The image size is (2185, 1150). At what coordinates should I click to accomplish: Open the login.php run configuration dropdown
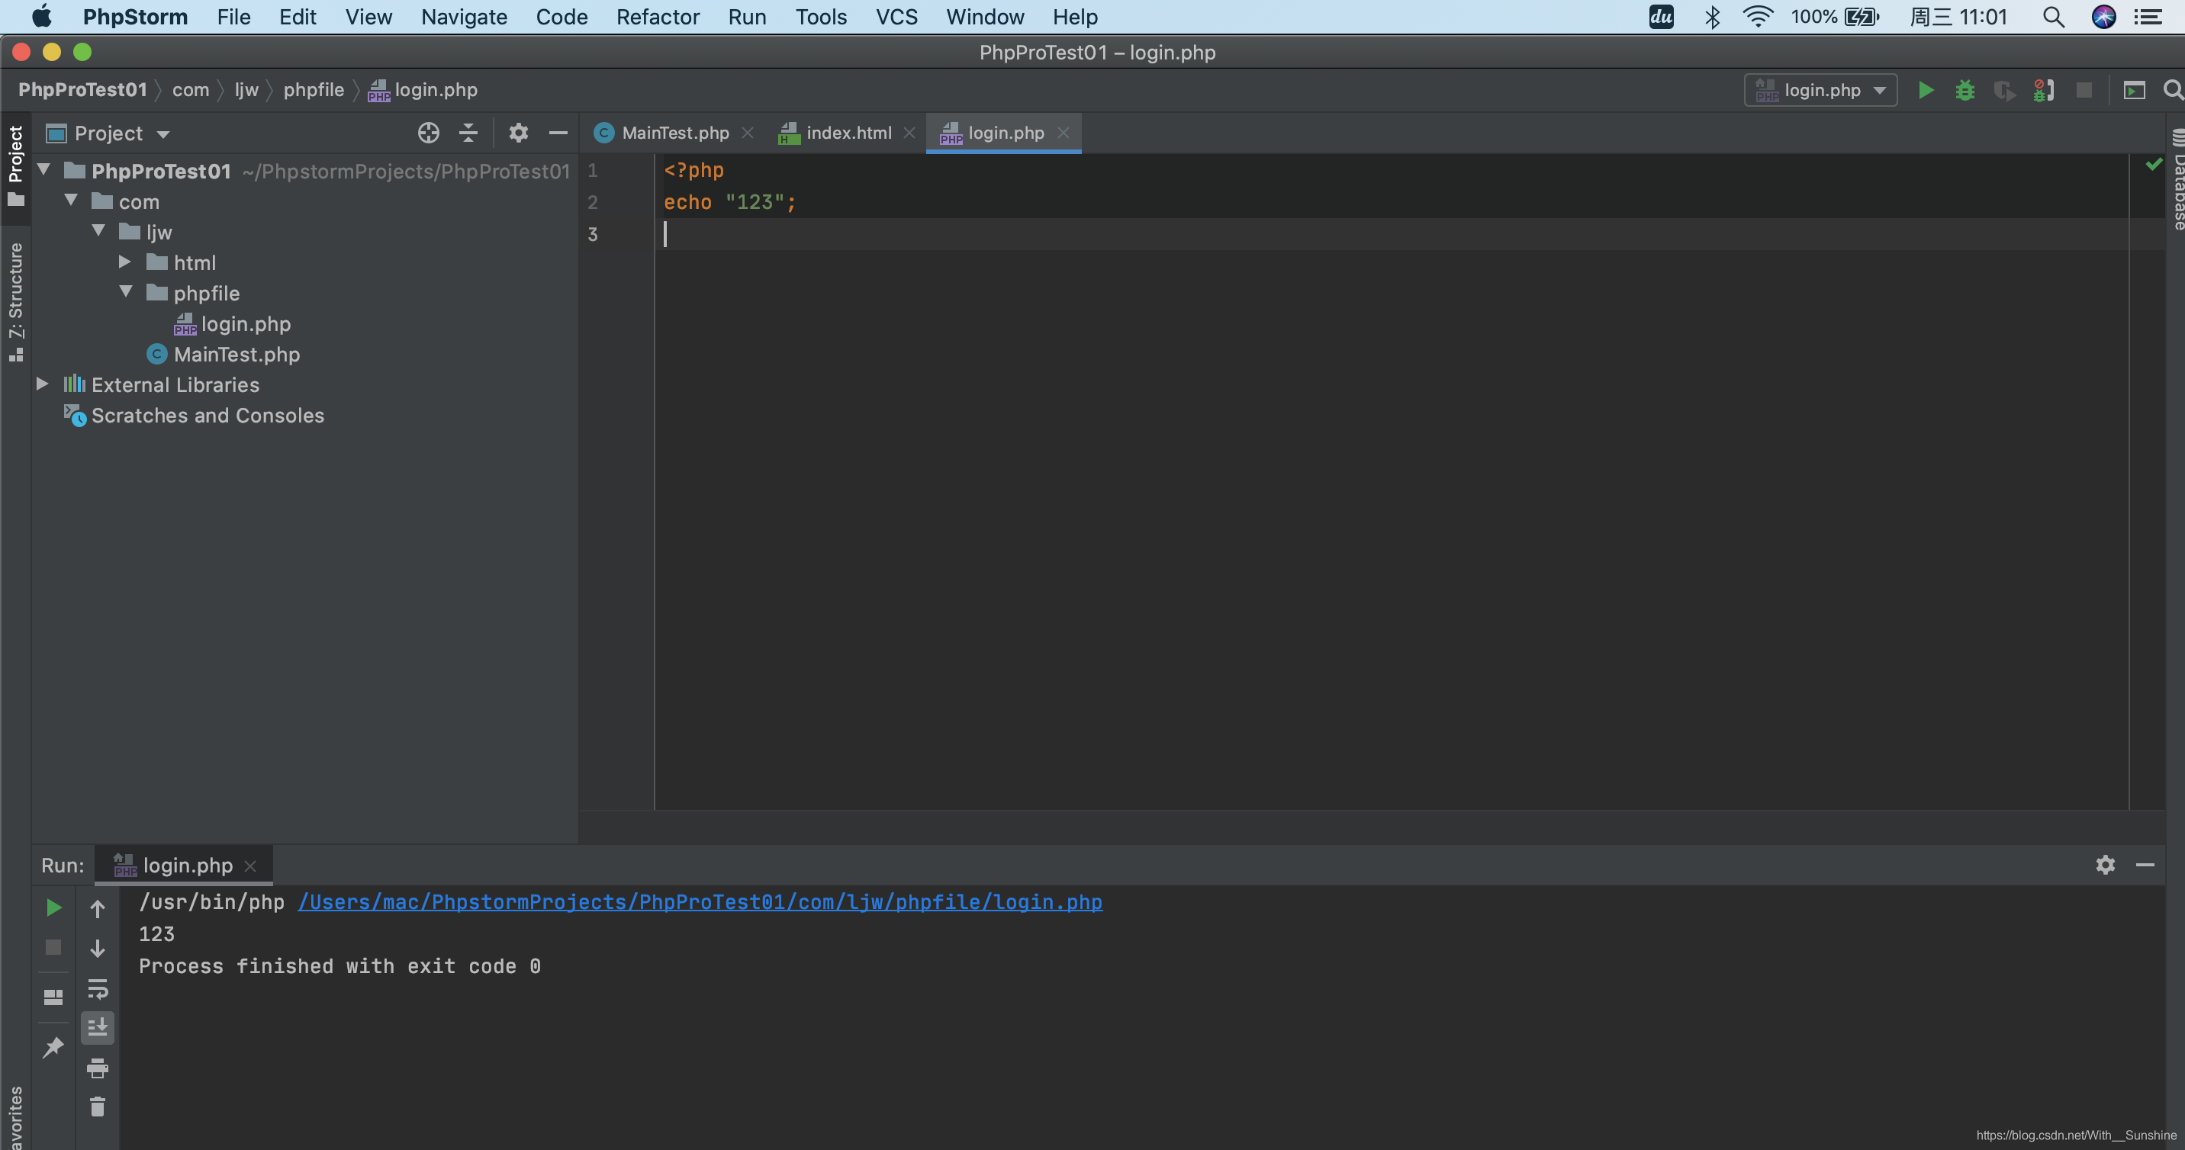(1820, 90)
